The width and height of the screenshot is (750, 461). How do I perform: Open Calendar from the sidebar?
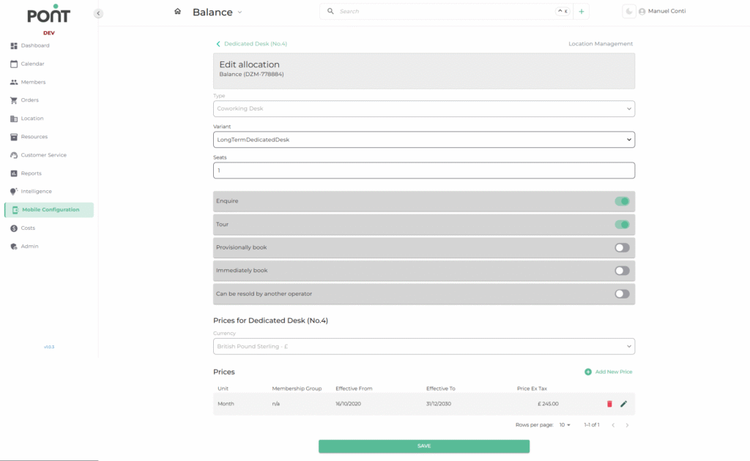coord(32,64)
